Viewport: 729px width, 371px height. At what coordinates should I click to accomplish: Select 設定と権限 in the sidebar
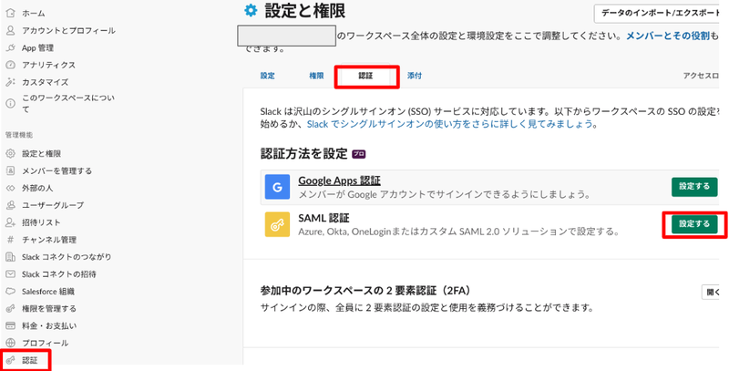(41, 153)
